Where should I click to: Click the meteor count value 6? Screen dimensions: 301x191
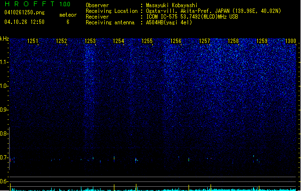(68, 22)
